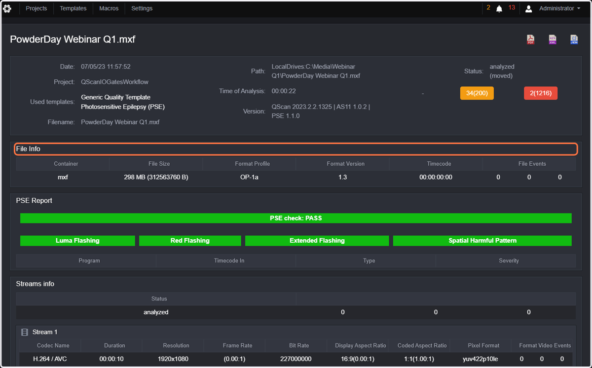This screenshot has width=592, height=368.
Task: Click the page title PowderDay Webinar Q1.mxf
Action: (x=73, y=39)
